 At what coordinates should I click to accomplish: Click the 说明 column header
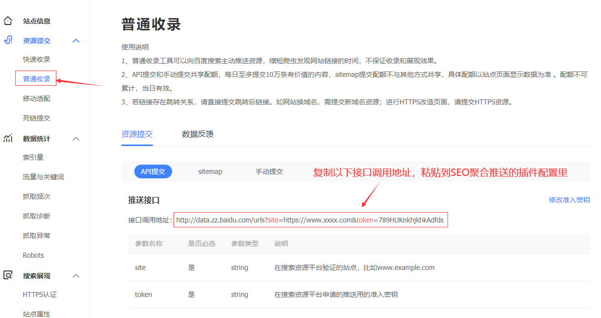click(281, 244)
